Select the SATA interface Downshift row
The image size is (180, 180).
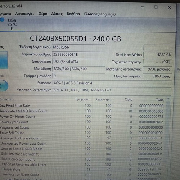point(82,154)
